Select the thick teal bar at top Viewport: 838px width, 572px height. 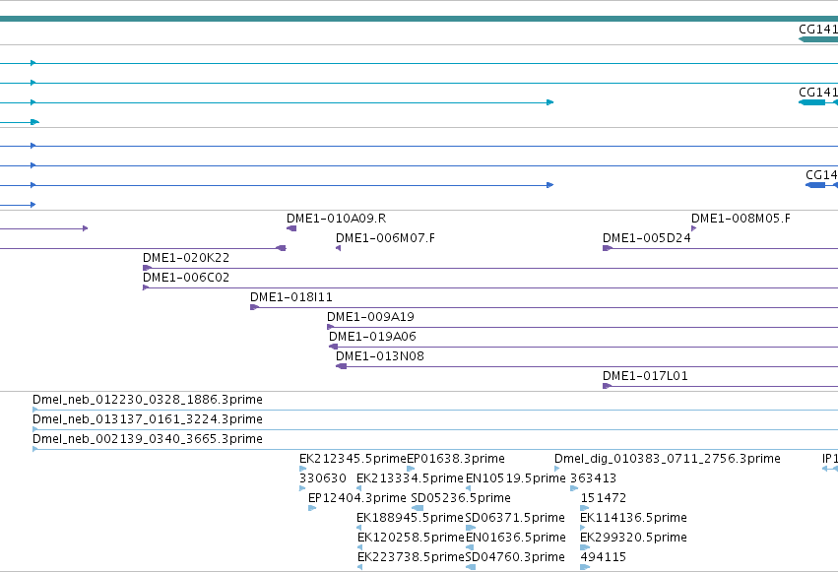pos(419,19)
